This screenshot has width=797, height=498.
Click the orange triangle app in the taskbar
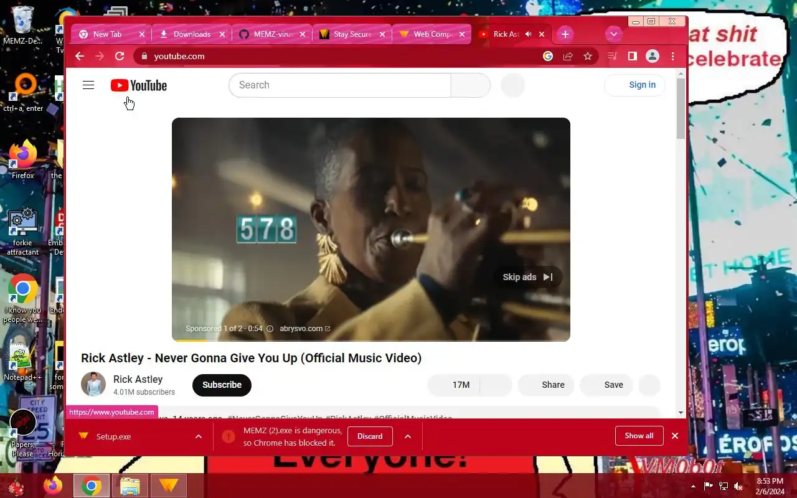click(x=168, y=486)
